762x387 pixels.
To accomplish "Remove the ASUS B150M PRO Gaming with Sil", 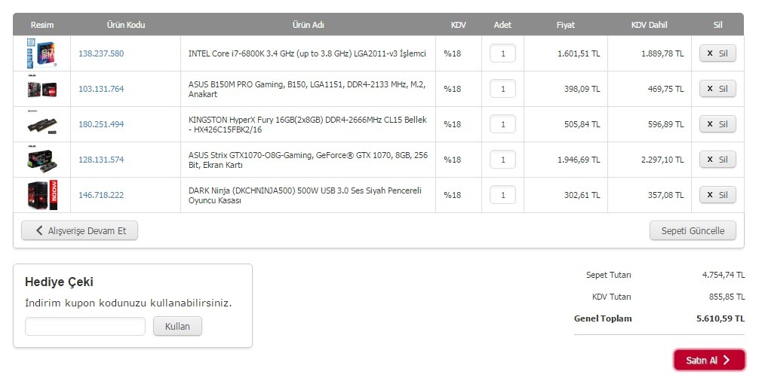I will (x=717, y=89).
